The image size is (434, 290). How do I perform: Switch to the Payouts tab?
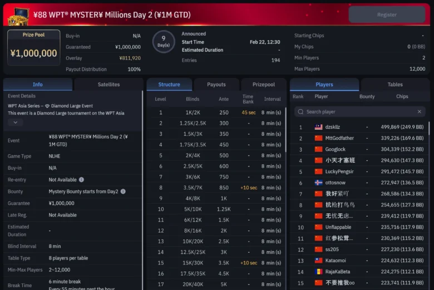point(216,85)
